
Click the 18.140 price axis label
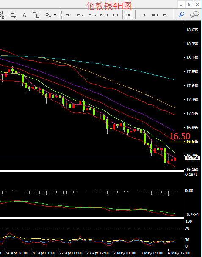[192, 57]
